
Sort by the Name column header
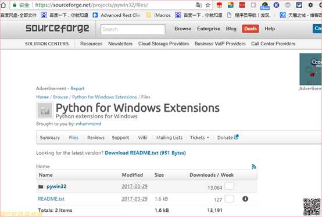pos(45,175)
